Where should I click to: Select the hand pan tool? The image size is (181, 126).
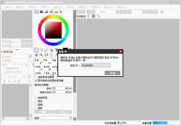[x=51, y=55]
